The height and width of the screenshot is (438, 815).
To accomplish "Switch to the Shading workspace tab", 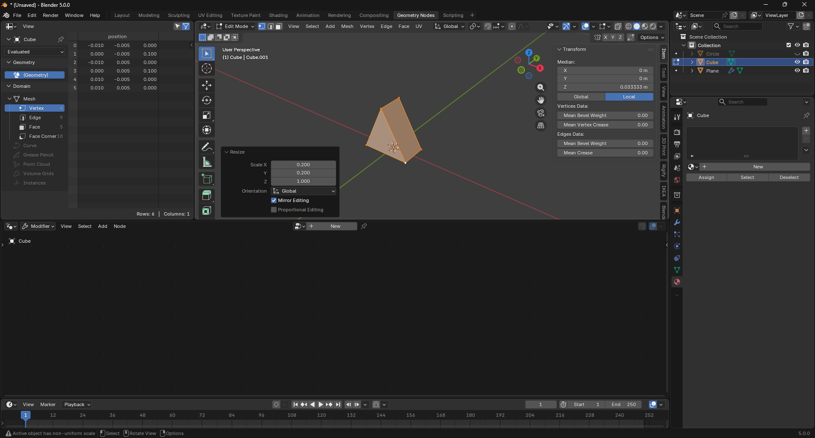I will pos(278,15).
